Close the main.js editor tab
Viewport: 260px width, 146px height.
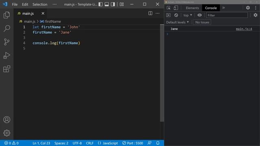point(43,13)
